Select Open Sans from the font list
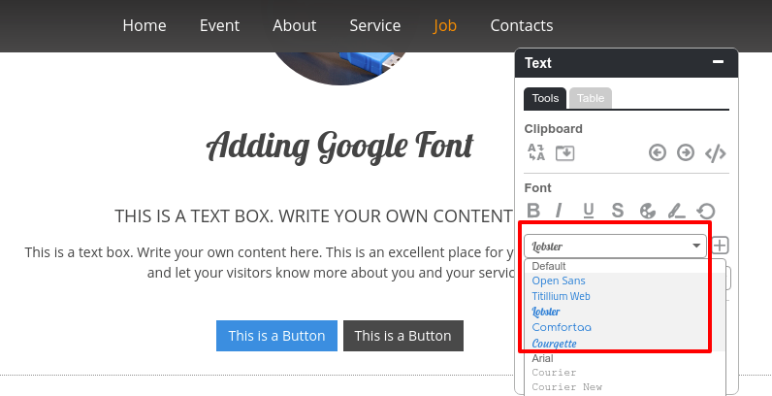 point(559,280)
